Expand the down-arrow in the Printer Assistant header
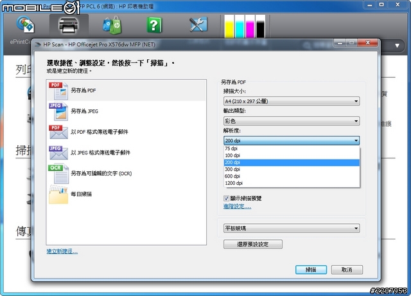Image resolution: width=411 pixels, height=296 pixels. pyautogui.click(x=397, y=46)
